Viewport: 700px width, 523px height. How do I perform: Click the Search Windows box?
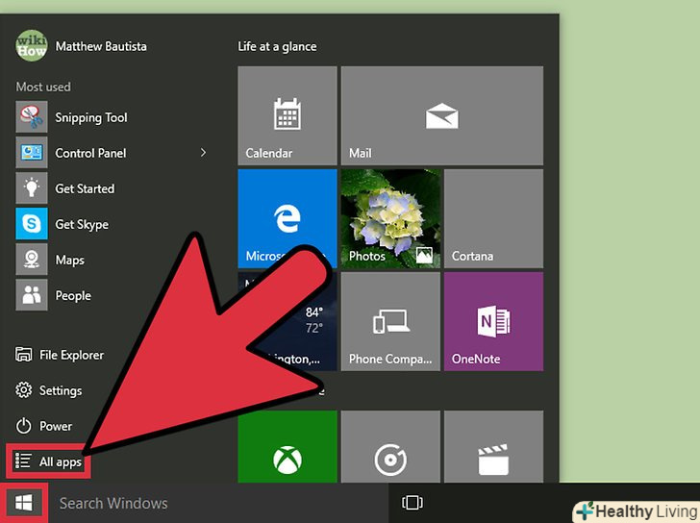[218, 503]
